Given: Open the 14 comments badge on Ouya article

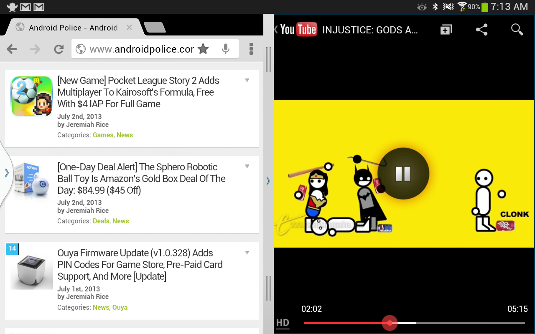Looking at the screenshot, I should pos(12,249).
